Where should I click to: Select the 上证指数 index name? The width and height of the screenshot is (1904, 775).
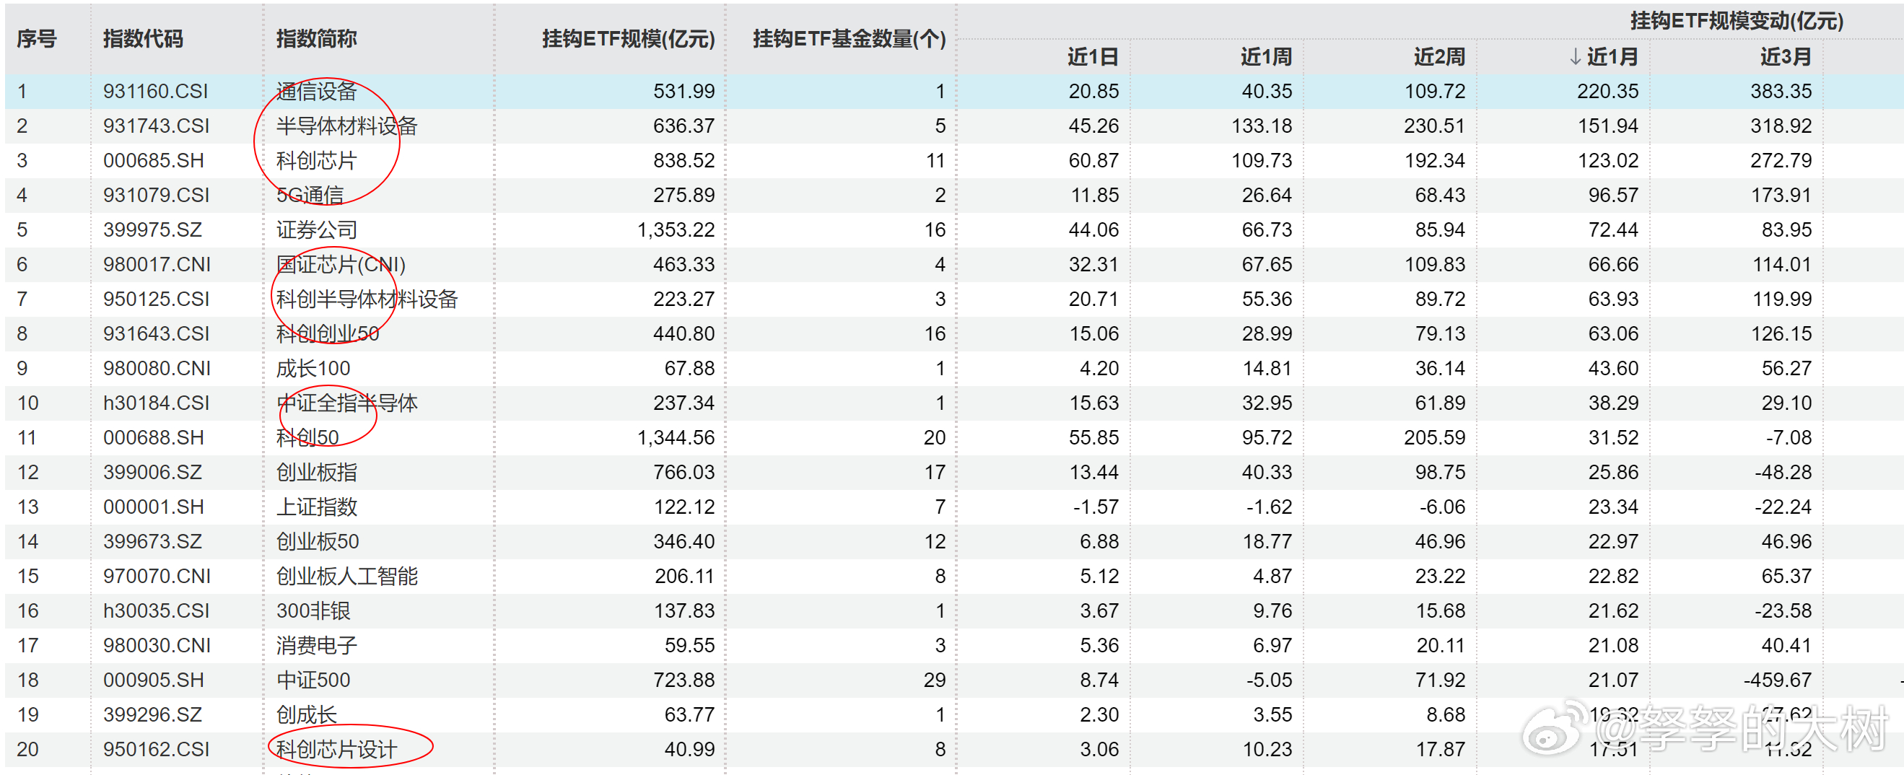(316, 507)
